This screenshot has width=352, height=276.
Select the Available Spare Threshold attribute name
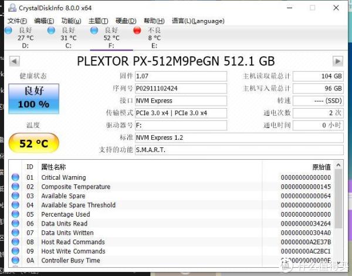pyautogui.click(x=79, y=205)
